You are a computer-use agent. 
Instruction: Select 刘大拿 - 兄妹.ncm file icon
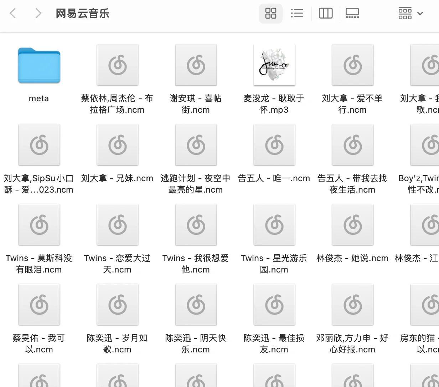[x=118, y=145]
